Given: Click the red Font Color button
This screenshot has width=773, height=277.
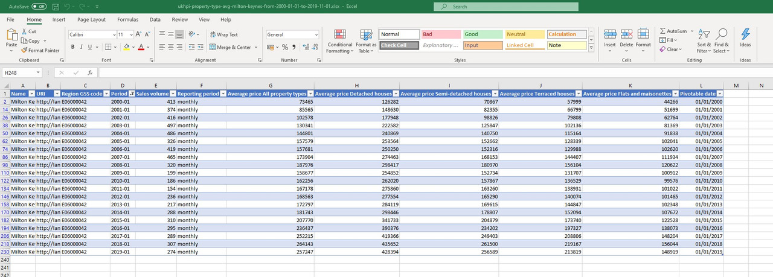Looking at the screenshot, I should pyautogui.click(x=141, y=46).
